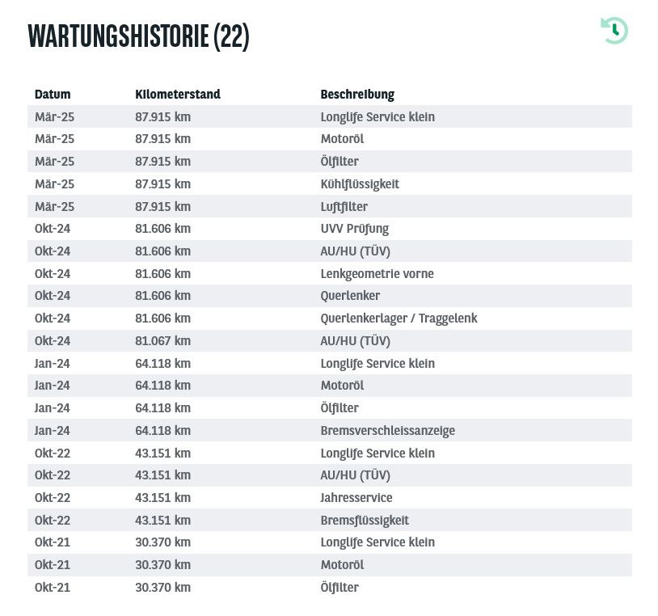Click the Okt-21 Ölfilter entry at bottom
The height and width of the screenshot is (616, 658).
tap(330, 587)
